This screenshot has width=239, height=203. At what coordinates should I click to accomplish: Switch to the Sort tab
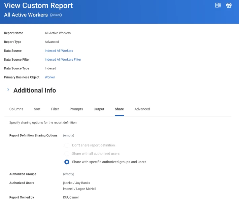pos(37,109)
